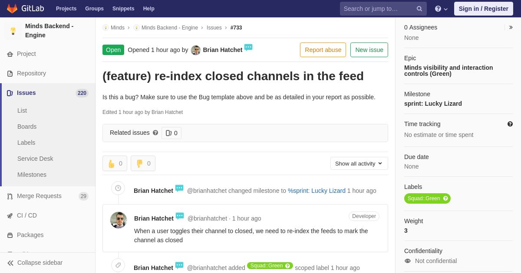Open the help question mark menu
This screenshot has width=521, height=273.
click(x=441, y=9)
